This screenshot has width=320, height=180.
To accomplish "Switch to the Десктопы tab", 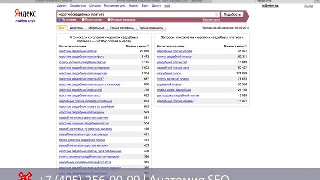I will click(x=76, y=28).
